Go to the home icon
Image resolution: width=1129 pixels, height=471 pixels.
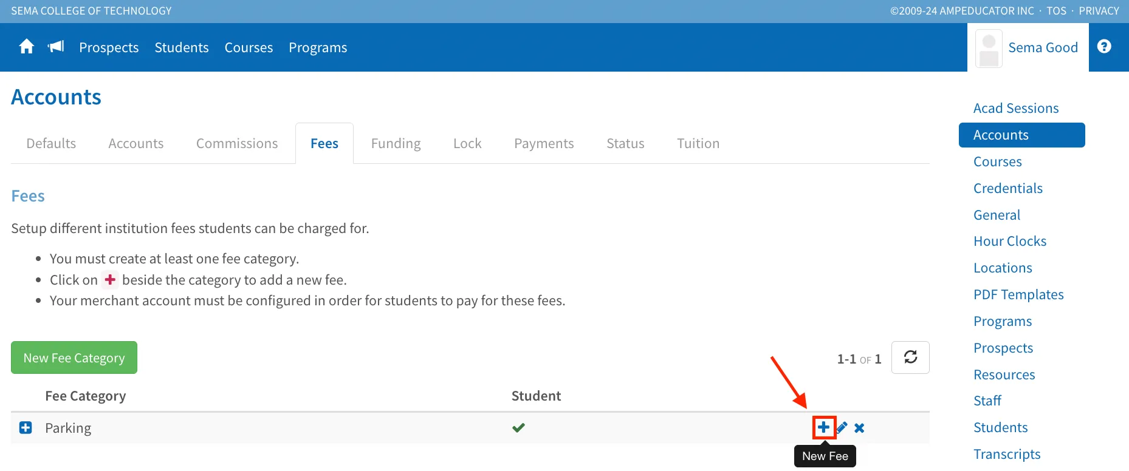click(26, 47)
